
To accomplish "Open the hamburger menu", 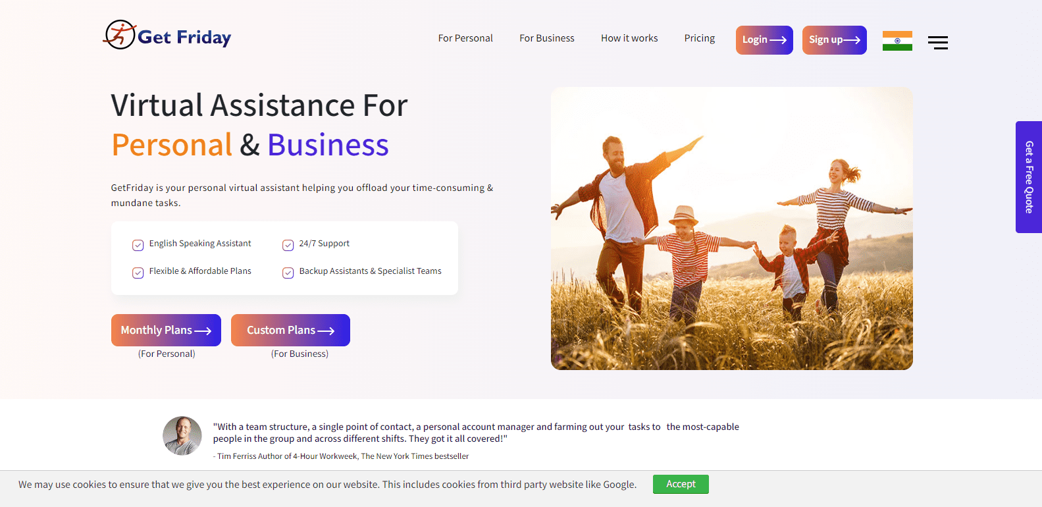I will (937, 43).
